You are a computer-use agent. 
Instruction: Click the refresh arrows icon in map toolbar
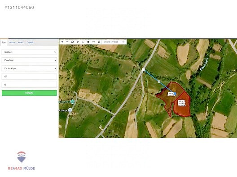pos(73,42)
